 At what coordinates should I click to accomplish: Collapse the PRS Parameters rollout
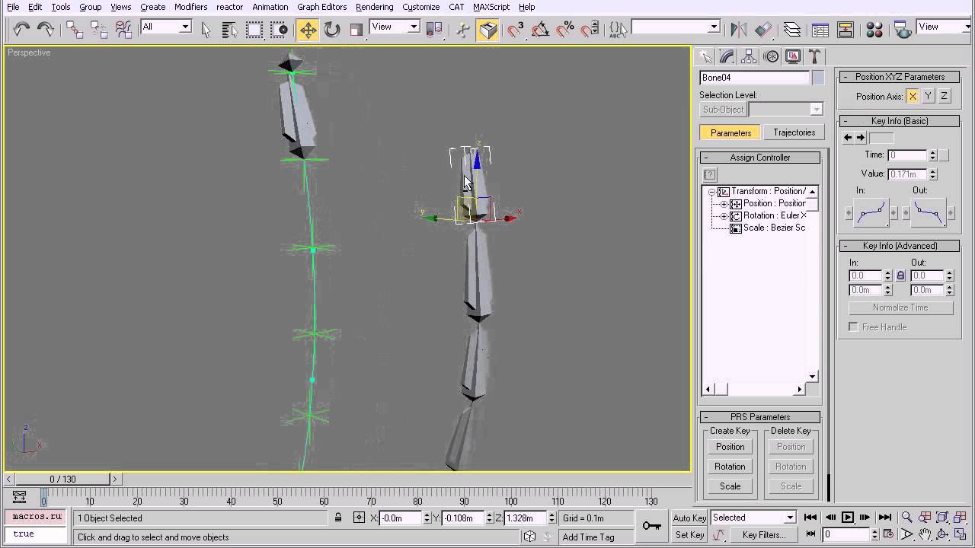(x=760, y=417)
